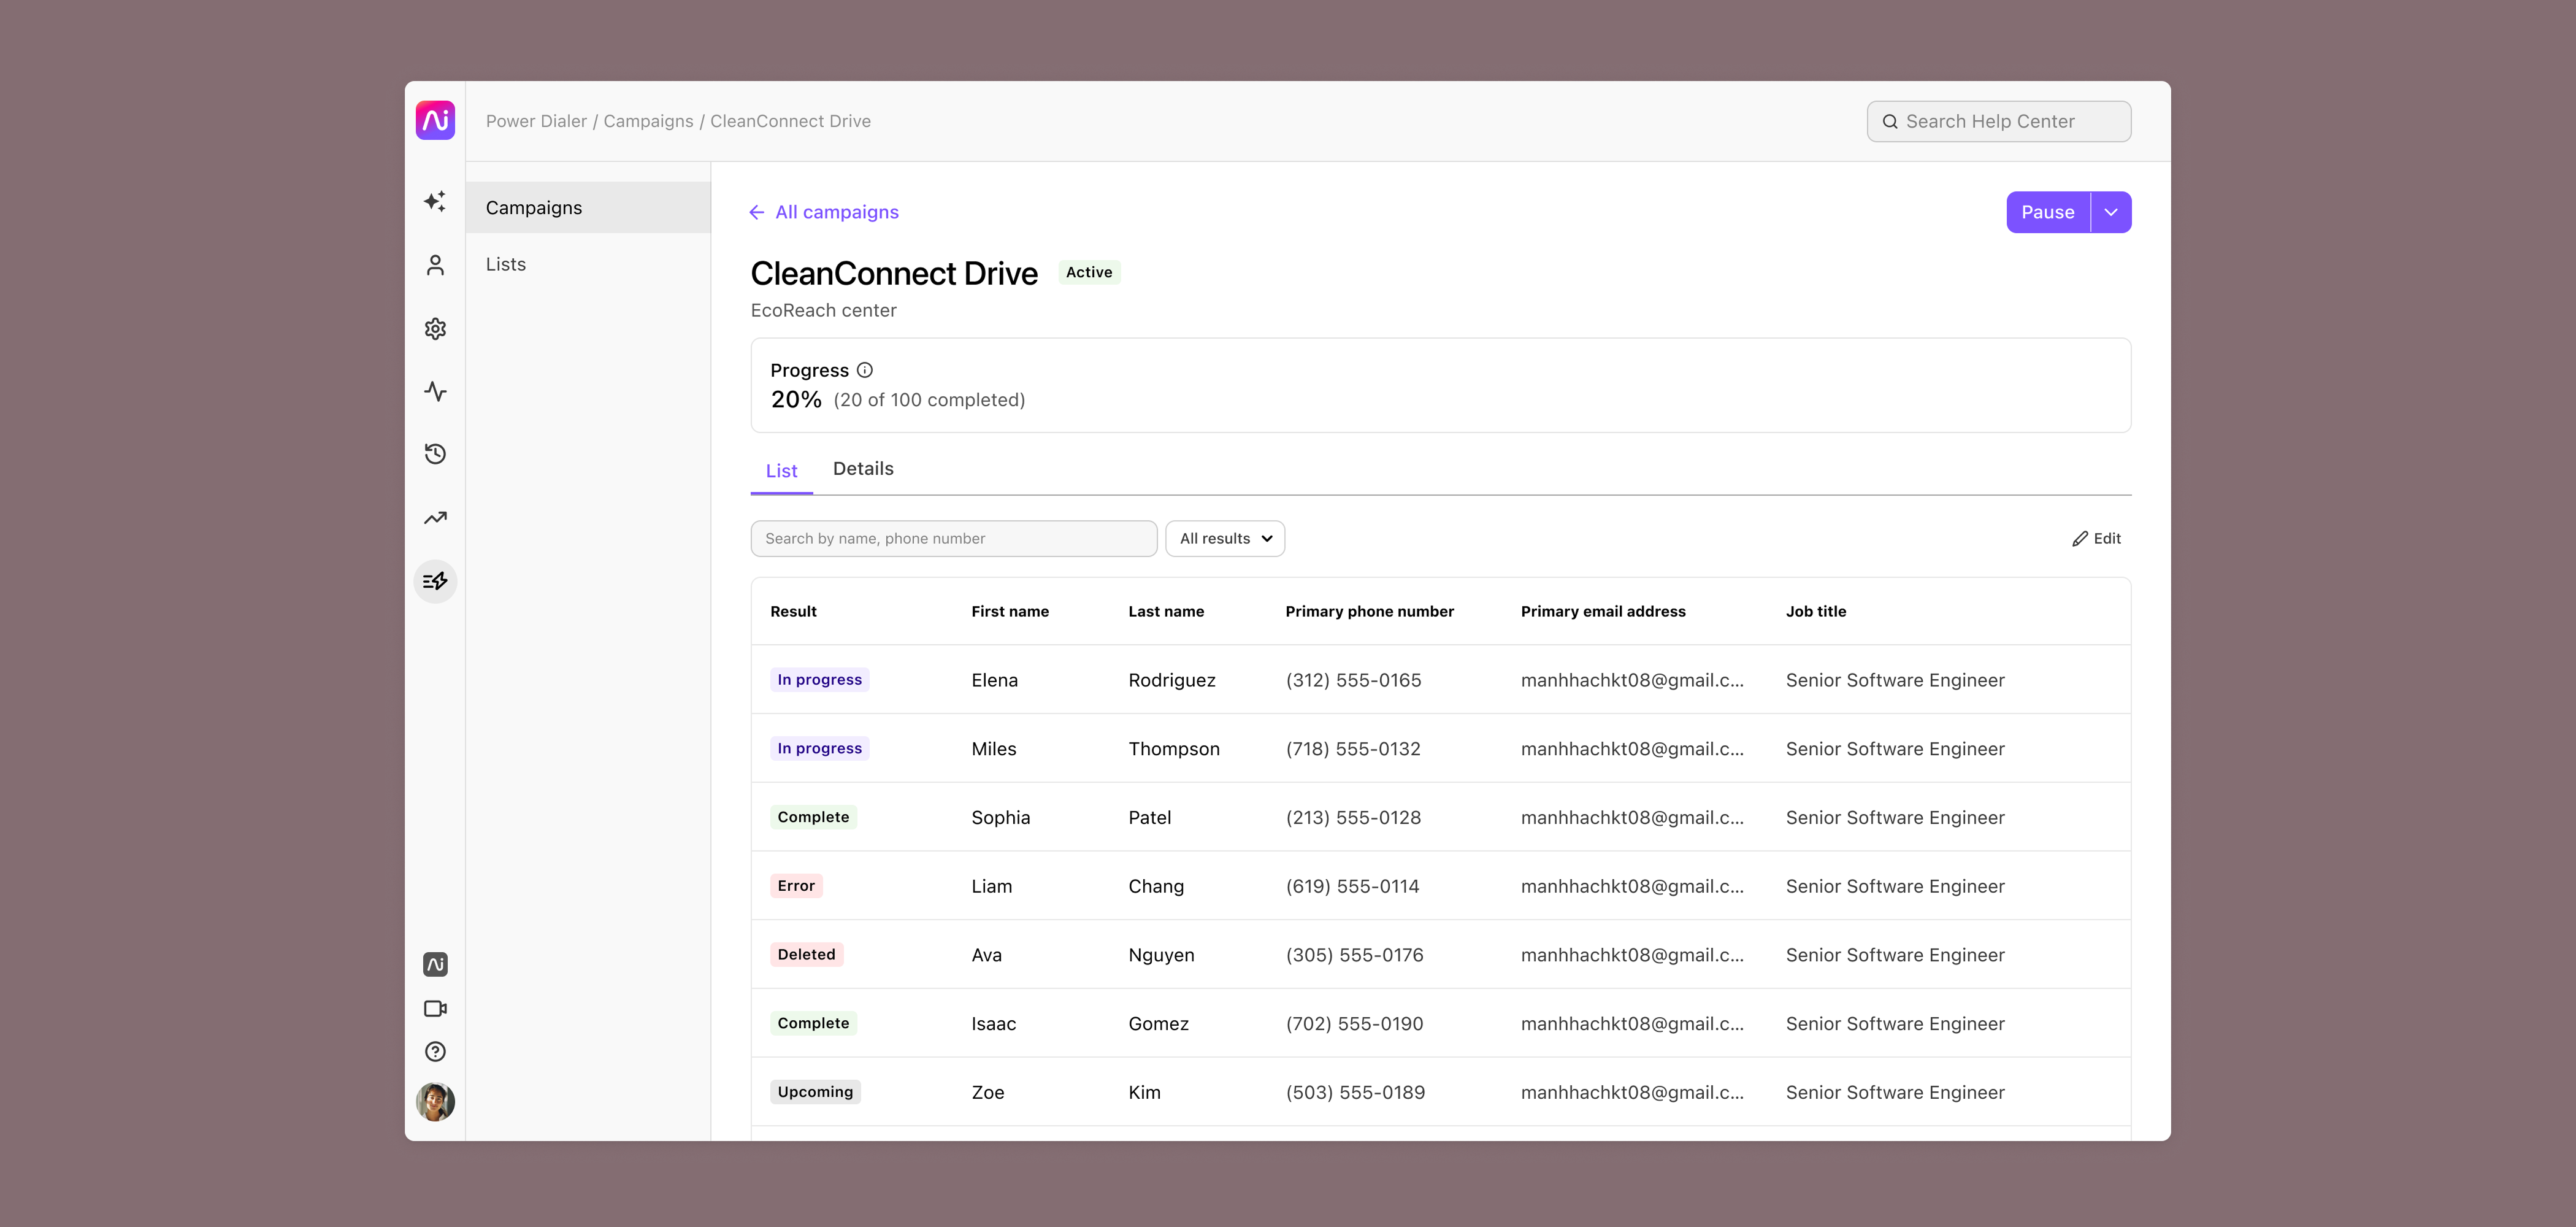Switch to the Details tab
Image resolution: width=2576 pixels, height=1227 pixels.
(862, 468)
